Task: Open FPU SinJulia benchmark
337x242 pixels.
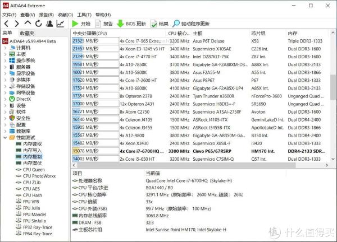Action: (31, 221)
